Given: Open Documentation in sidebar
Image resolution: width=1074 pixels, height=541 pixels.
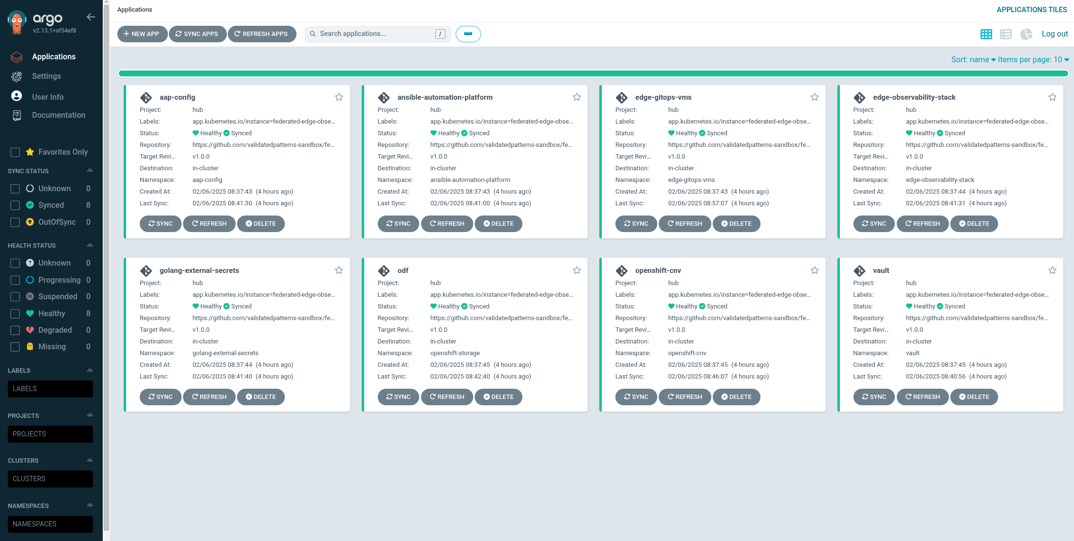Looking at the screenshot, I should tap(58, 115).
